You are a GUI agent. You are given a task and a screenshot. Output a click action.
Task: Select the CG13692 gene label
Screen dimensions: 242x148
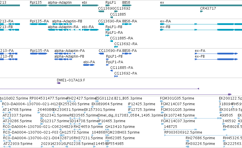click(x=122, y=9)
